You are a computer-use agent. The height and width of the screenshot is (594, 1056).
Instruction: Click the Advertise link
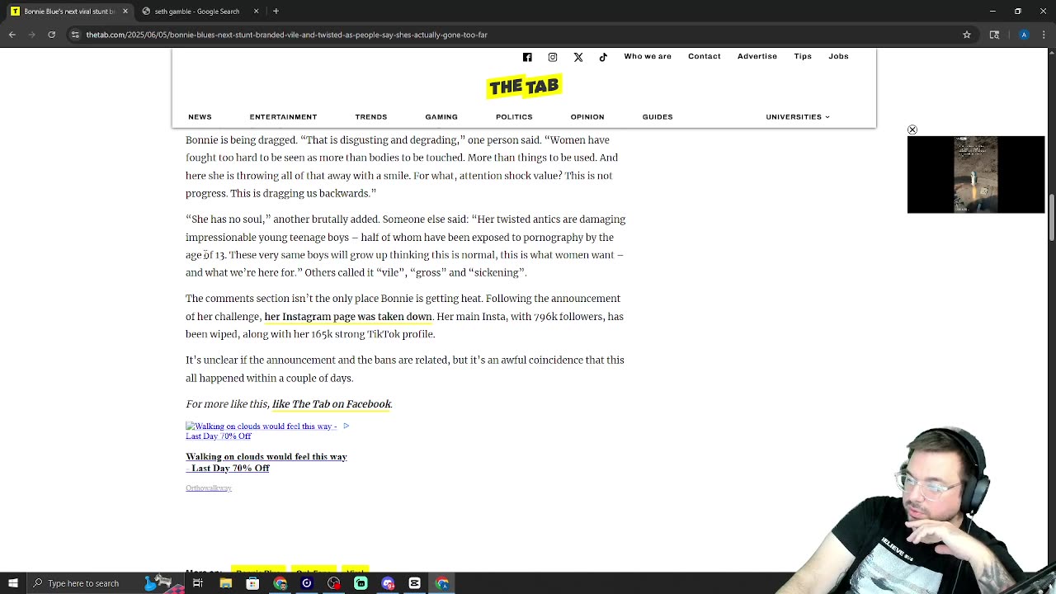(757, 56)
